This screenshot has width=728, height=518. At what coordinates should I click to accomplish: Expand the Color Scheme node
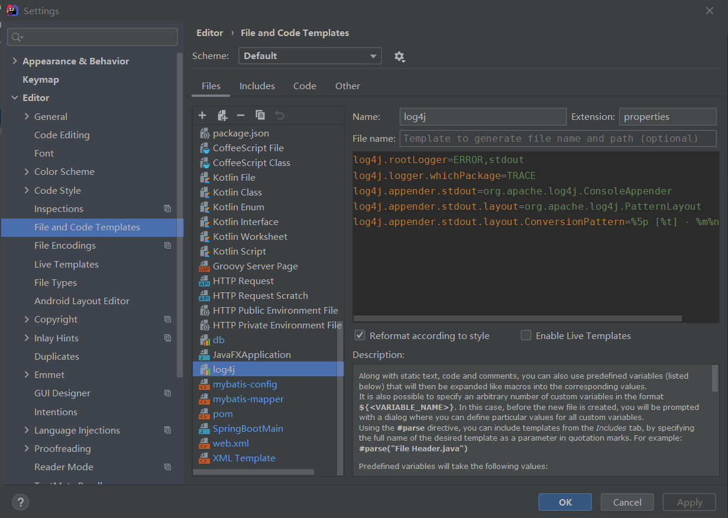coord(27,171)
